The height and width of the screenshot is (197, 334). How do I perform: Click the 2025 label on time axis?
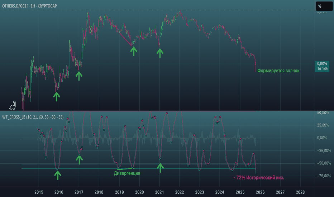tap(240, 192)
